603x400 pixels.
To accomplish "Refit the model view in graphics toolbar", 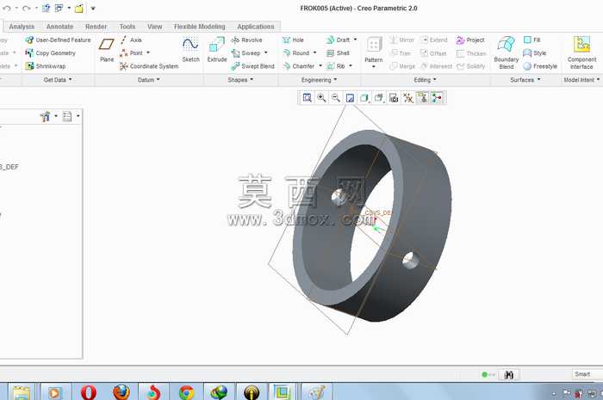I will [307, 98].
